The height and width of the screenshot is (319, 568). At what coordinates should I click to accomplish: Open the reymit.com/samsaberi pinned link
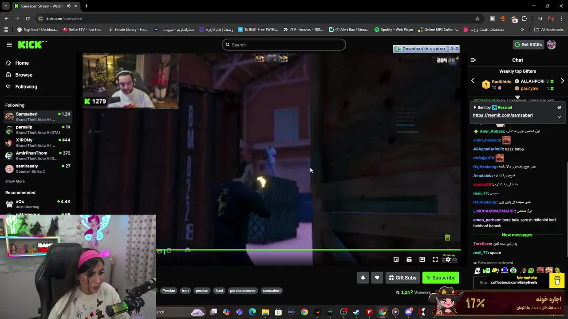point(503,115)
